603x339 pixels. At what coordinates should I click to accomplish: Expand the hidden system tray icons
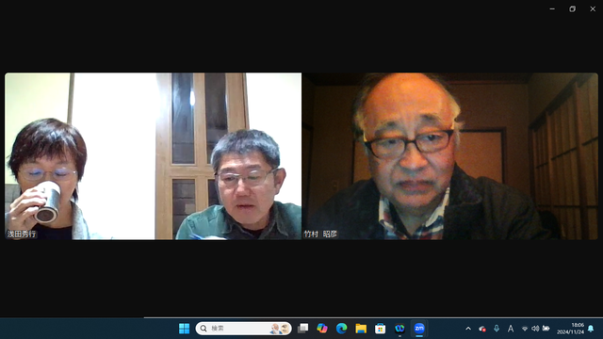coord(468,329)
